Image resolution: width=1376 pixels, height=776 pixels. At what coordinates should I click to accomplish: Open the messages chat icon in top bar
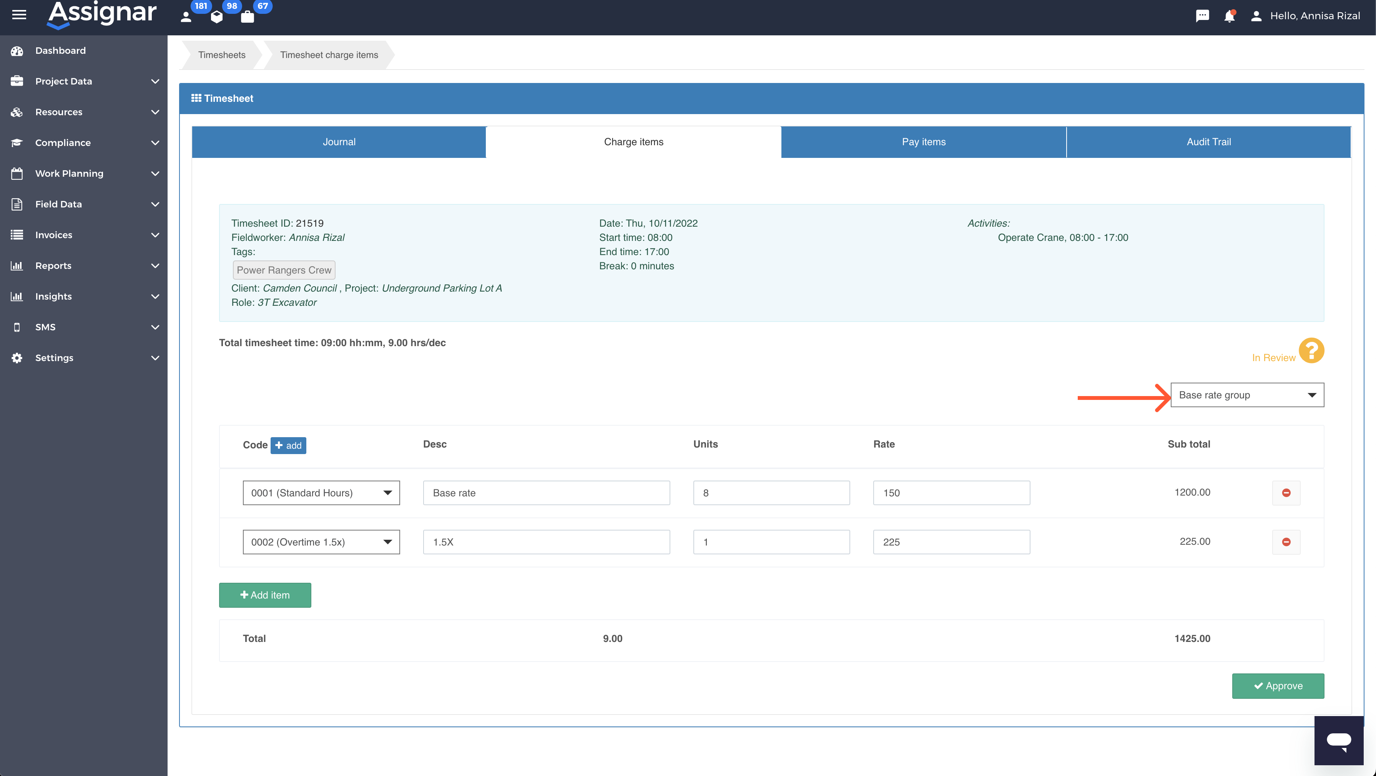click(x=1202, y=15)
